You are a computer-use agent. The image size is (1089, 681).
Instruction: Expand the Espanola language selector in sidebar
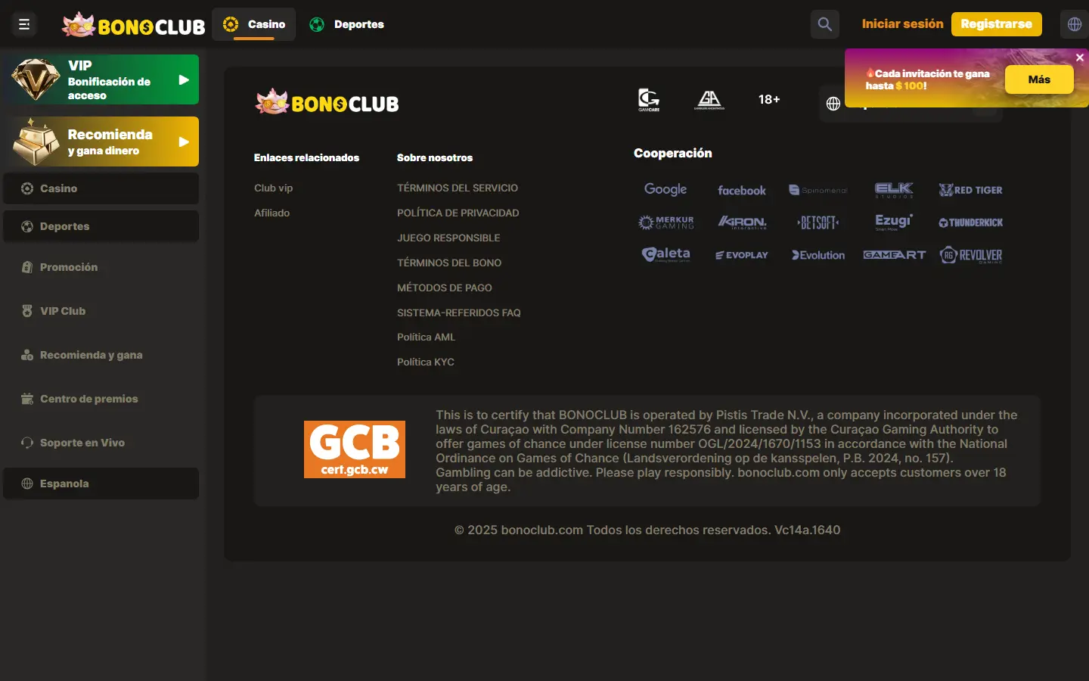pos(101,484)
